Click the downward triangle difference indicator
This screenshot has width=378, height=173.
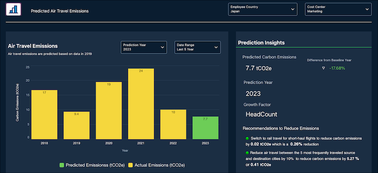click(x=324, y=69)
